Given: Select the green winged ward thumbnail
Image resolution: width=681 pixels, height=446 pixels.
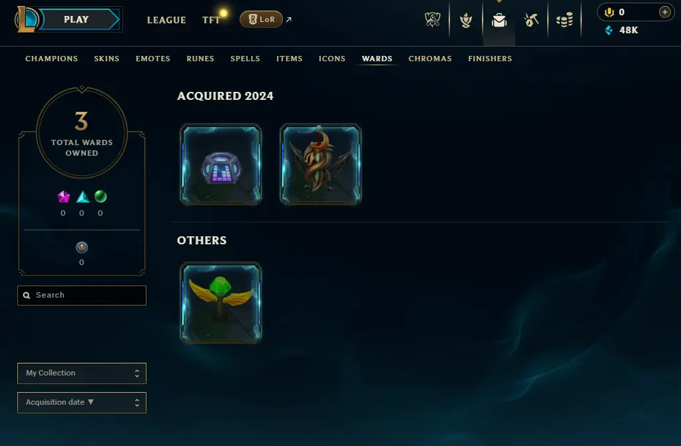Looking at the screenshot, I should [220, 303].
